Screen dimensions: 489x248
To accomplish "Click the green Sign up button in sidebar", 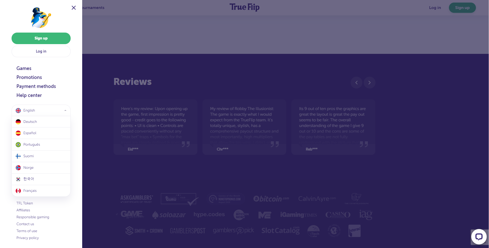I will point(41,38).
